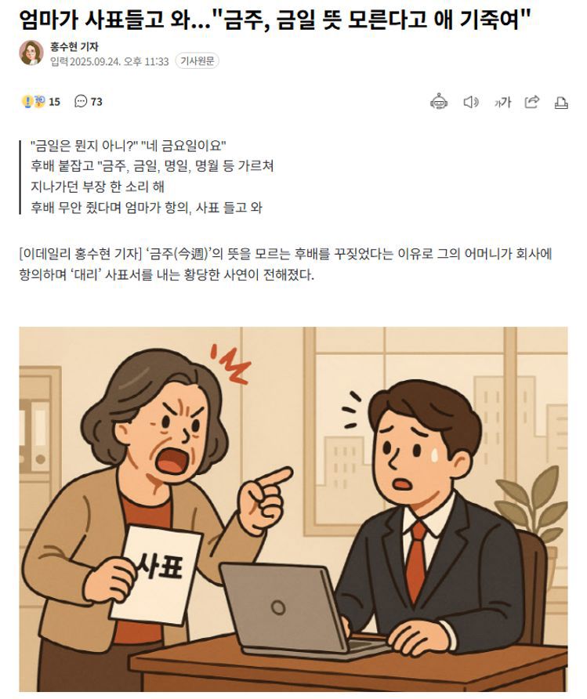The image size is (587, 699).
Task: Open the AI summary robot icon
Action: click(x=439, y=102)
